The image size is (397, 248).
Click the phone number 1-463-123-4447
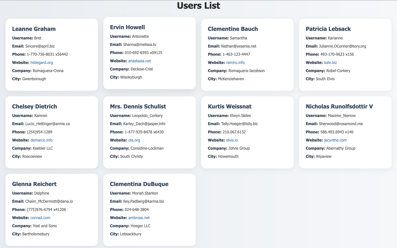click(x=236, y=54)
